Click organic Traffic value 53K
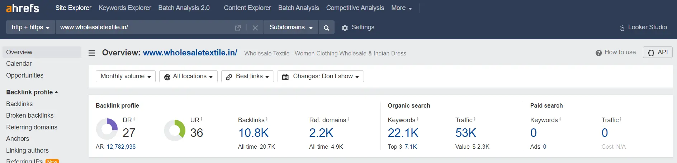 point(466,133)
